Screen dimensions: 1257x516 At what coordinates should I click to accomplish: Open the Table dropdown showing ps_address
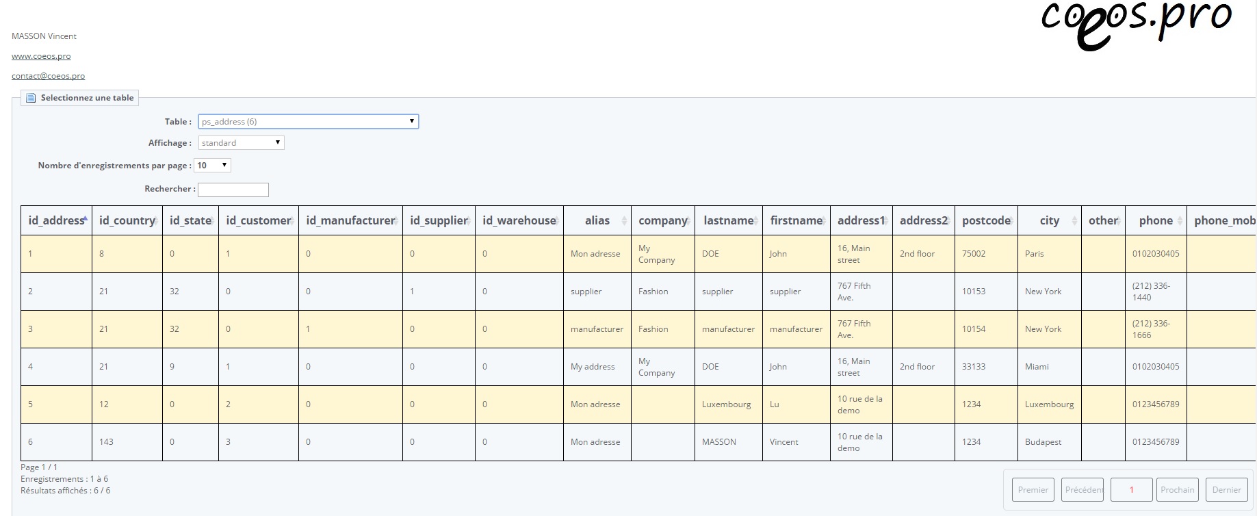coord(308,122)
